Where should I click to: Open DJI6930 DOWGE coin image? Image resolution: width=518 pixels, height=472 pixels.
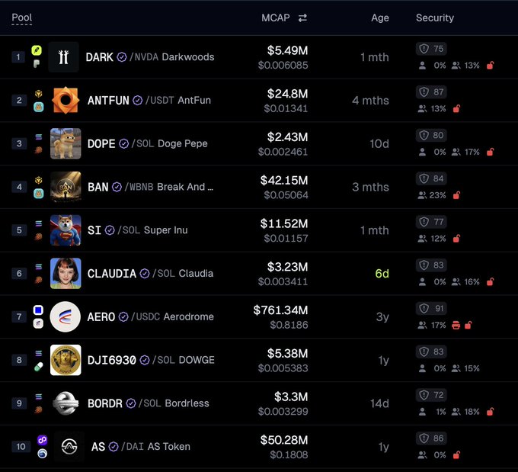pyautogui.click(x=66, y=360)
